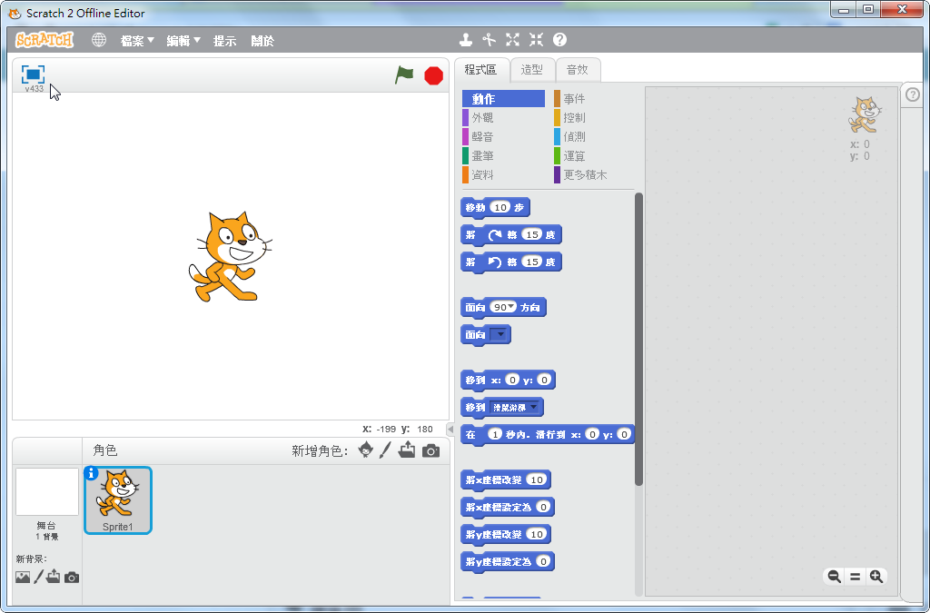930x613 pixels.
Task: Click the x value field in 移到 x y block
Action: [x=512, y=380]
